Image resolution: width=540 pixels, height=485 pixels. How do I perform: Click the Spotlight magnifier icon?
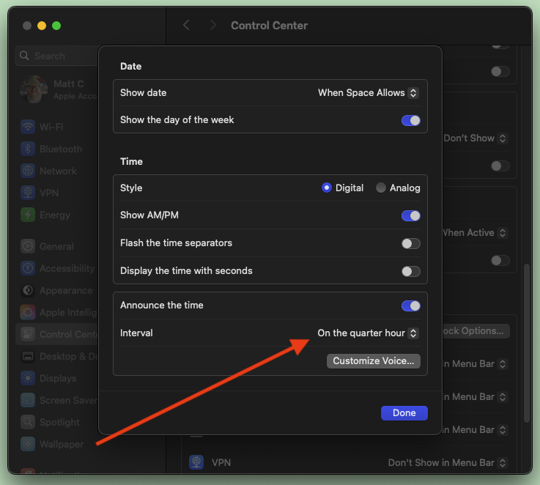[x=28, y=422]
